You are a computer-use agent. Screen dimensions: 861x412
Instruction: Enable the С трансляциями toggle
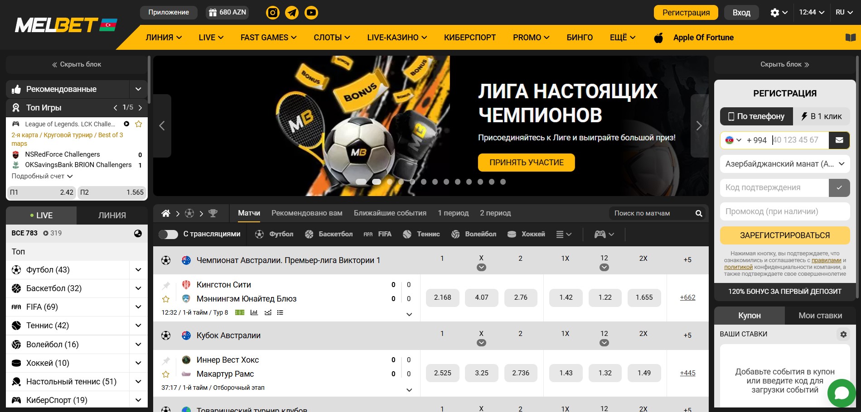[169, 234]
